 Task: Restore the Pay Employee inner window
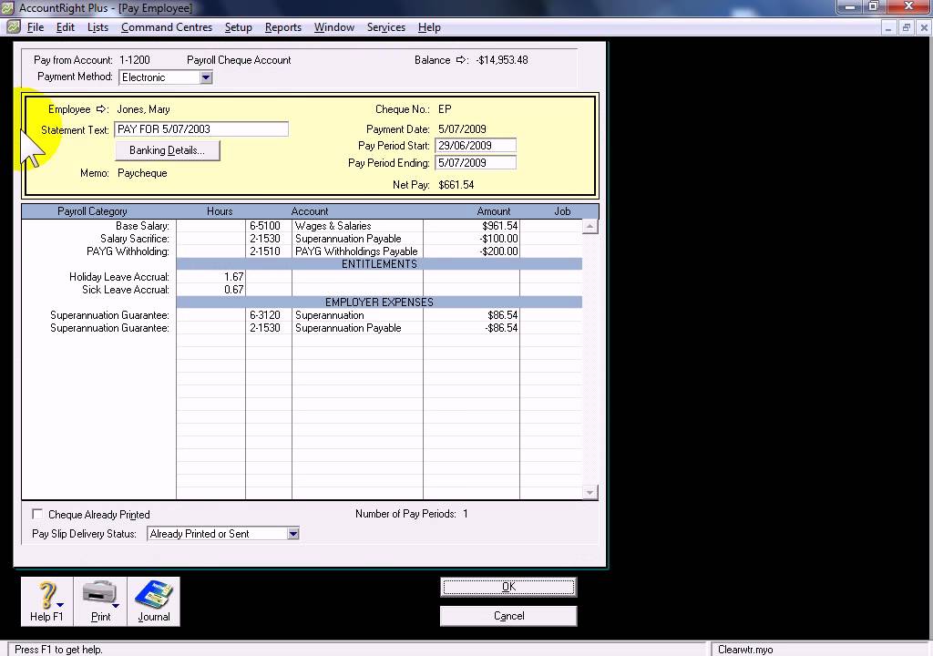[907, 27]
